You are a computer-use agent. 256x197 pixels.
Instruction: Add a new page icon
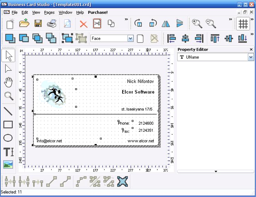(x=140, y=39)
